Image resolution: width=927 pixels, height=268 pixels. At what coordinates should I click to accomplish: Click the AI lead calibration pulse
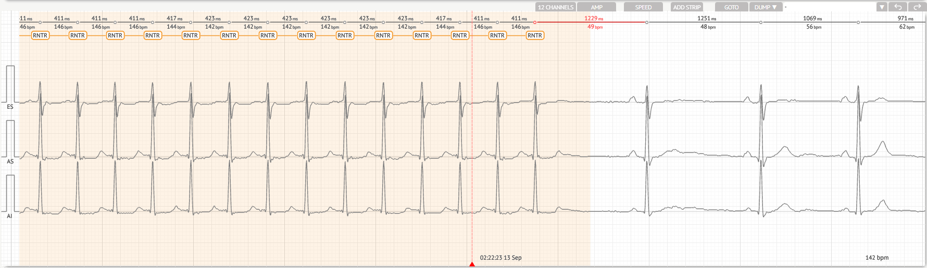(10, 193)
